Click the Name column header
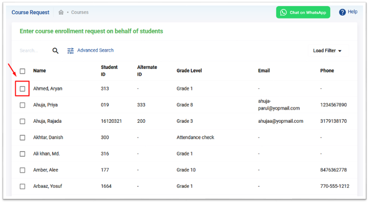This screenshot has width=369, height=203. [40, 71]
